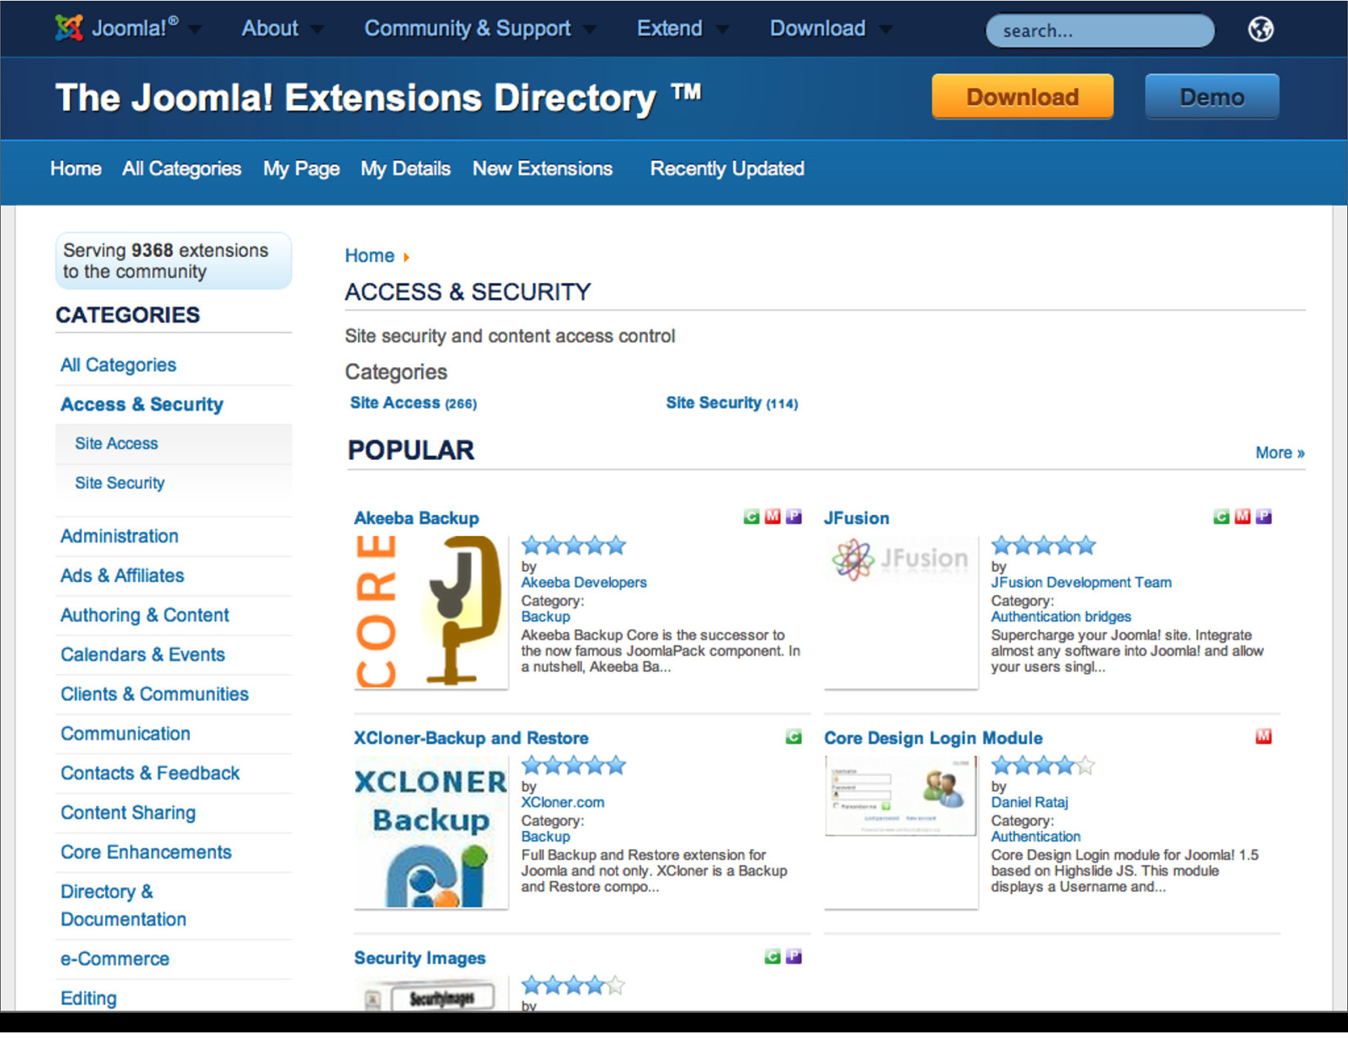Expand the Community & Support dropdown
Screen dimensions: 1348x1038
[x=479, y=29]
